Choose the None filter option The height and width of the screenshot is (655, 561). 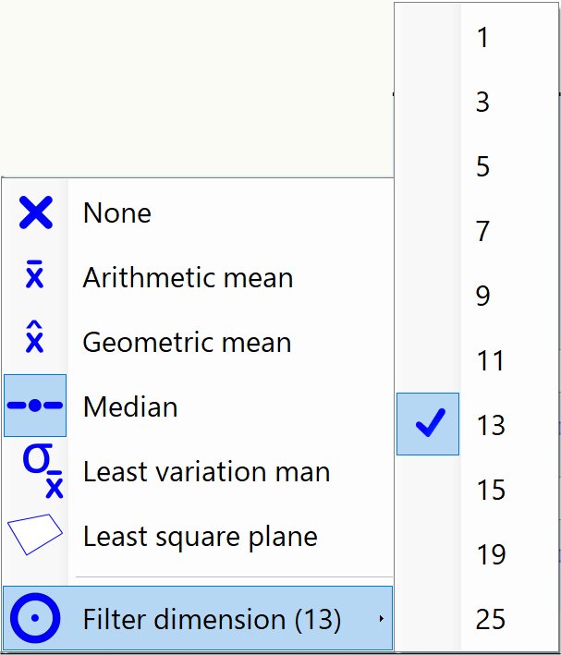(117, 213)
